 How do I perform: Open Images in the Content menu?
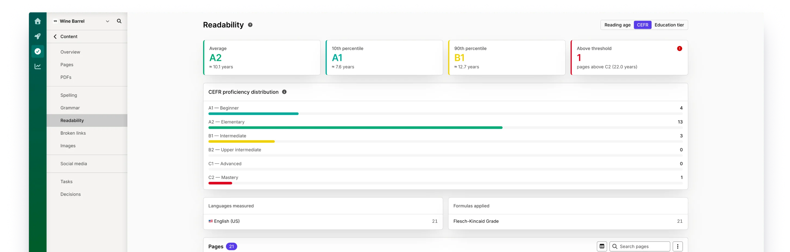(87, 146)
